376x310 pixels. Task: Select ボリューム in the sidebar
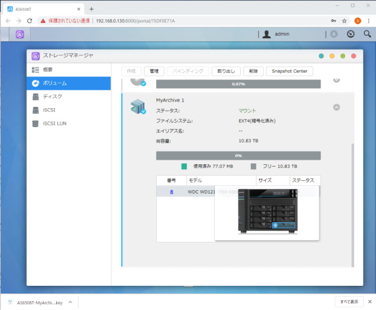(x=69, y=83)
